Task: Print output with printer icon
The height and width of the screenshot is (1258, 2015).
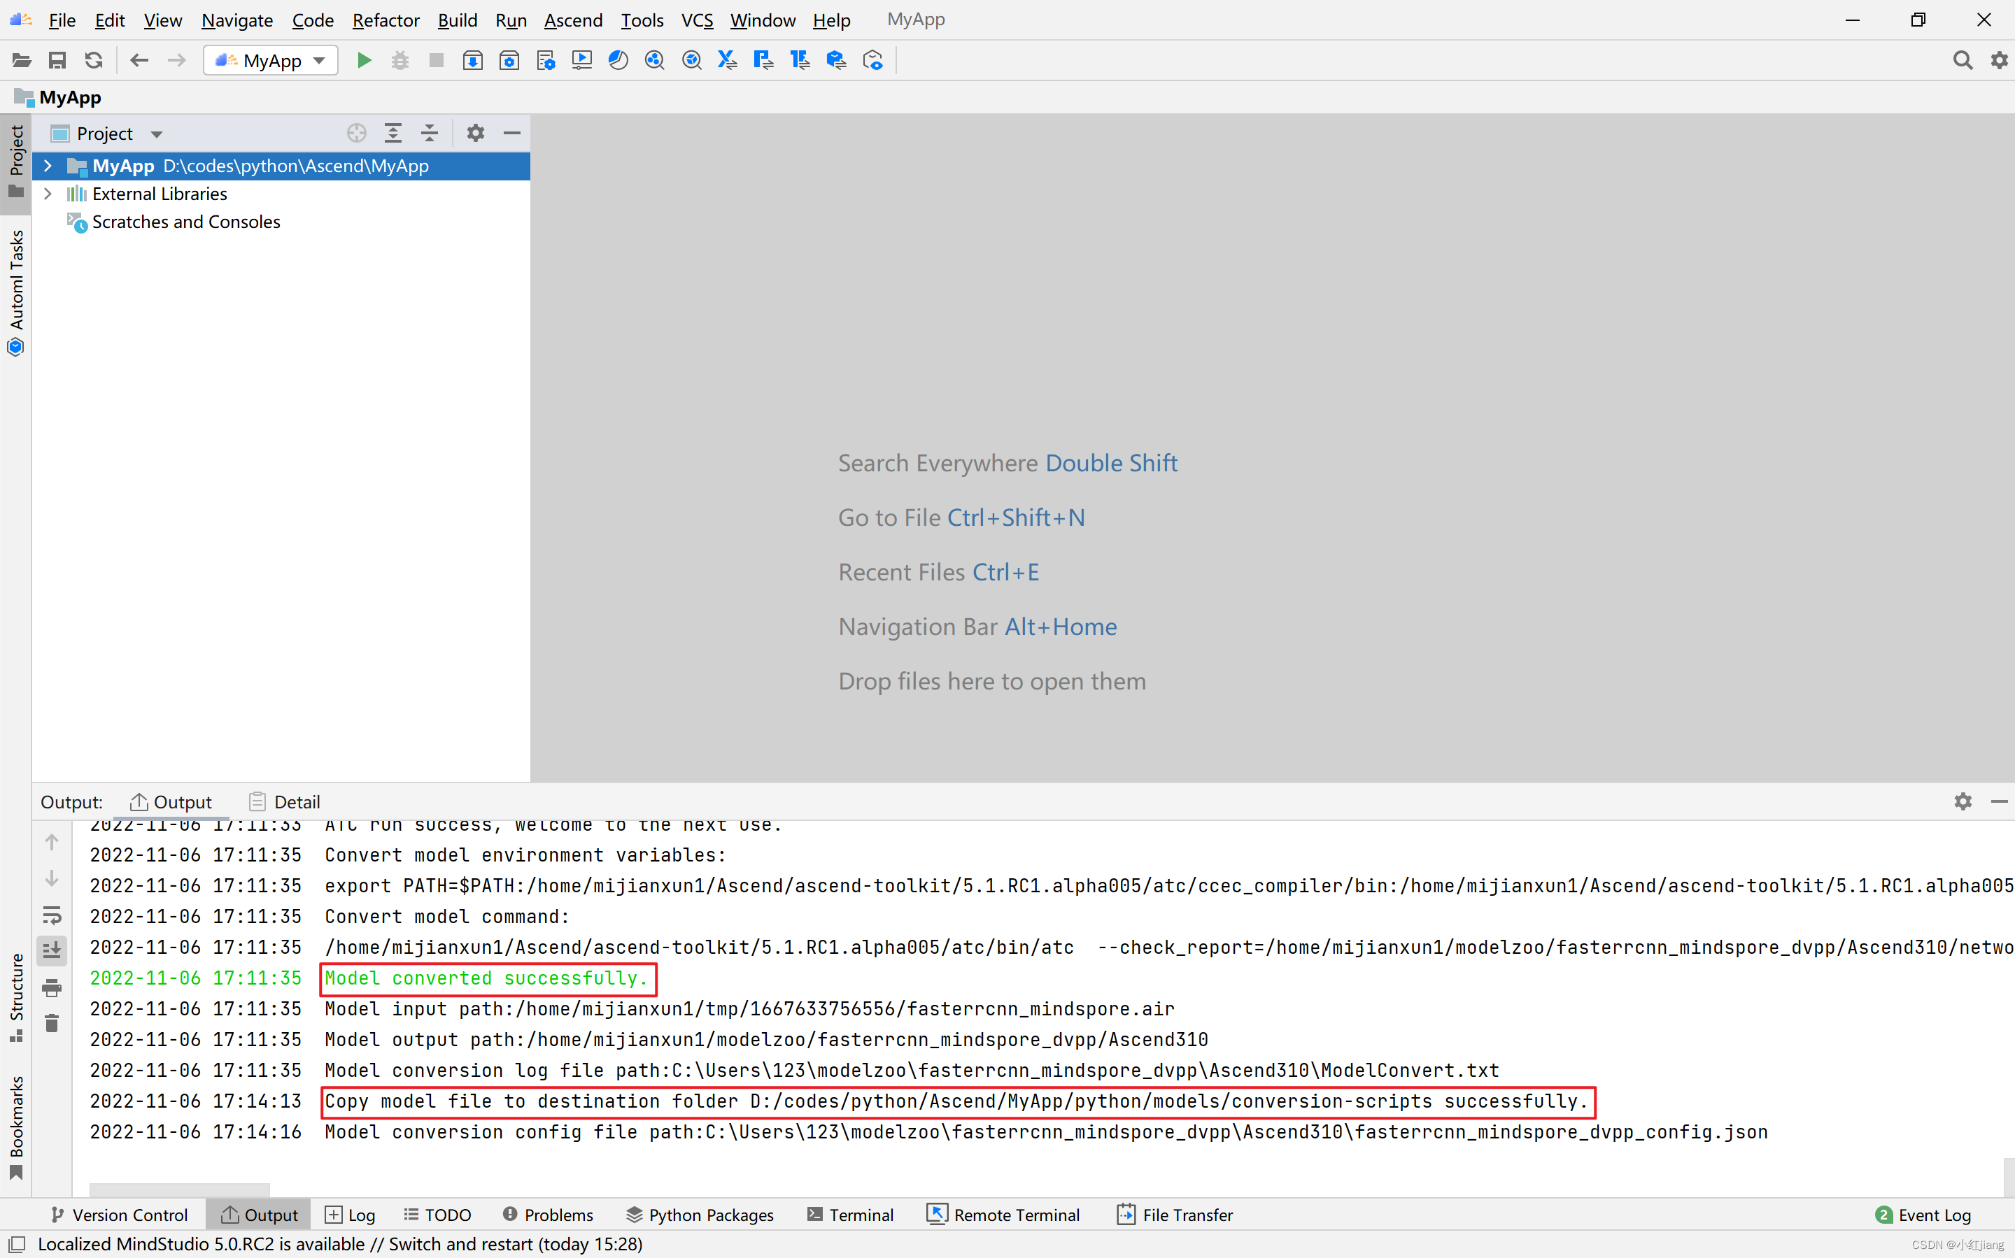Action: (x=52, y=987)
